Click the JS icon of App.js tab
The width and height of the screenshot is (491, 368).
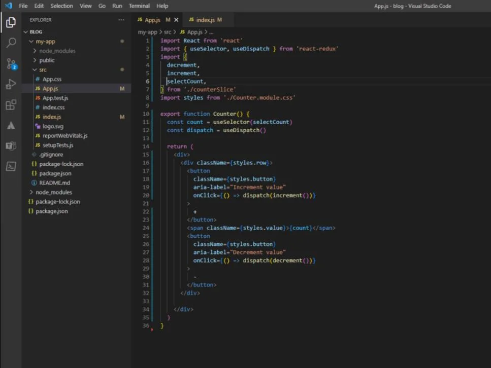pos(140,19)
